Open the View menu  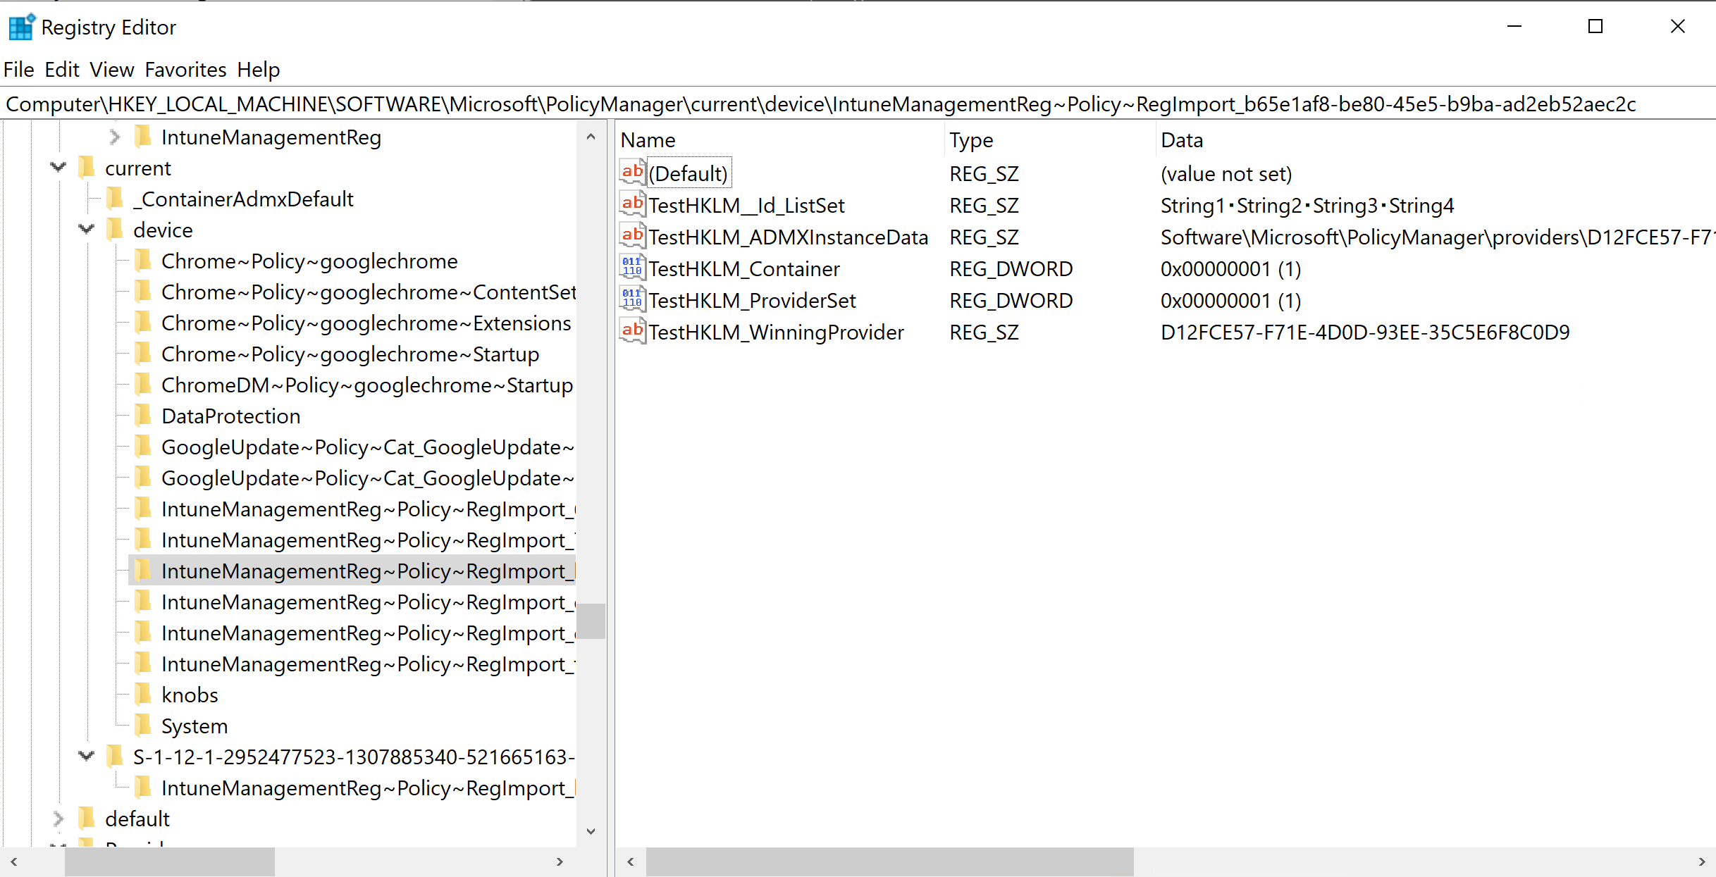point(111,70)
